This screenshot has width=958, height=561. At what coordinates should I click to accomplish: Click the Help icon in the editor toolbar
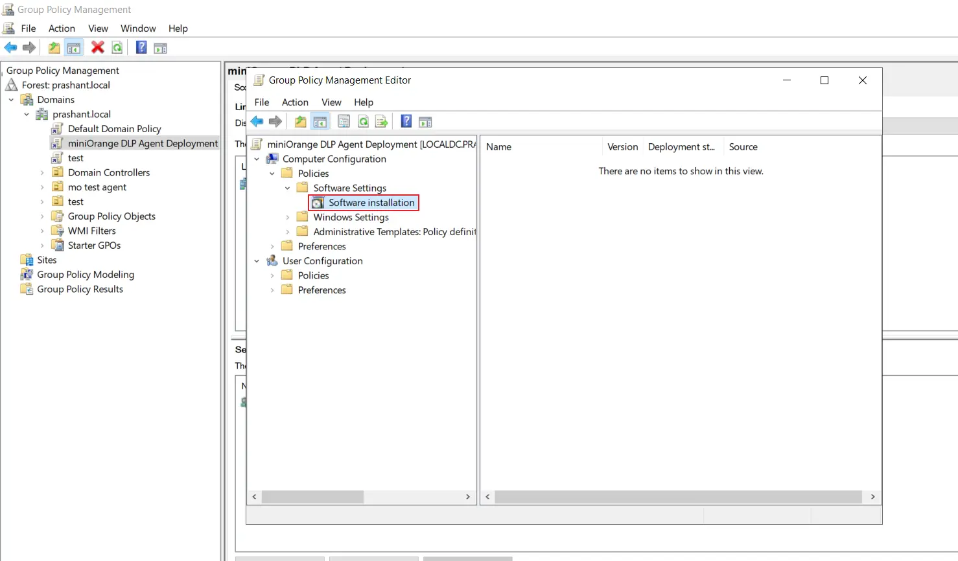click(x=406, y=121)
